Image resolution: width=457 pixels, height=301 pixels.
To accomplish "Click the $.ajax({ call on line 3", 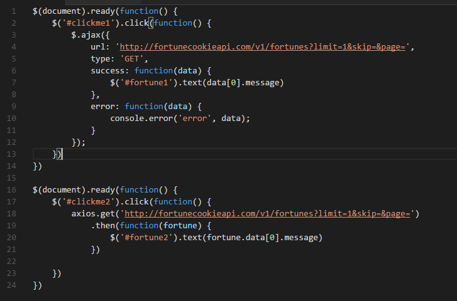I will tap(91, 35).
